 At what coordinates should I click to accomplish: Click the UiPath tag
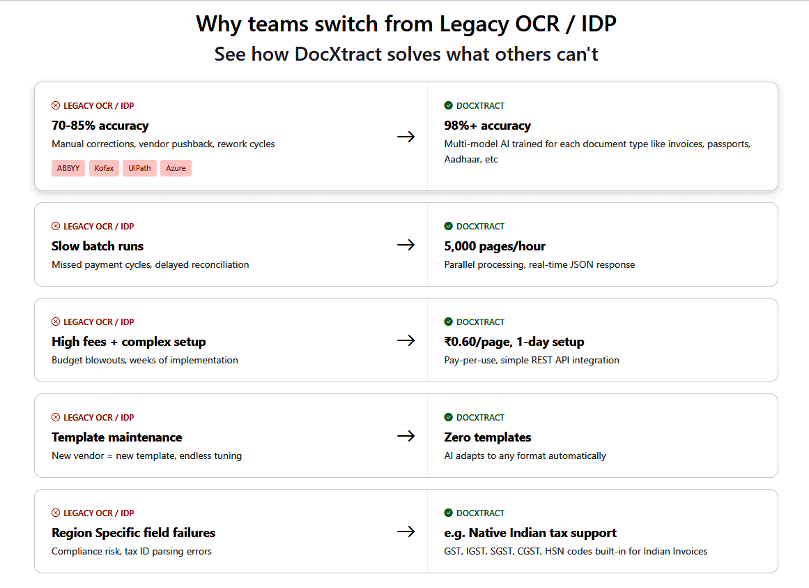(139, 168)
